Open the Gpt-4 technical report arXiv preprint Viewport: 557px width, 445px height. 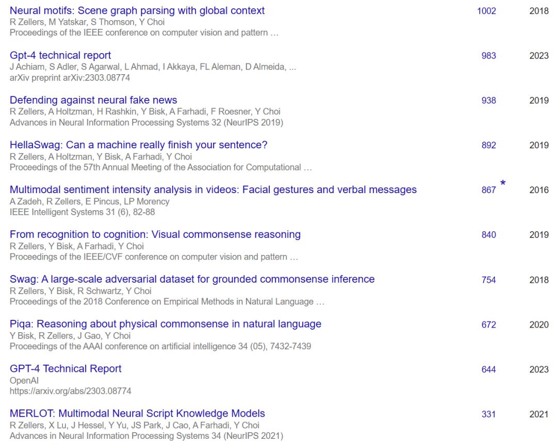coord(60,55)
